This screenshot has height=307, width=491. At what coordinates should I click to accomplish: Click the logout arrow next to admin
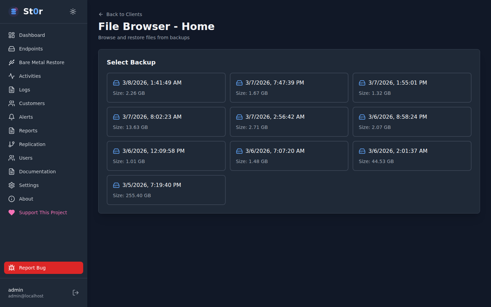coord(75,292)
